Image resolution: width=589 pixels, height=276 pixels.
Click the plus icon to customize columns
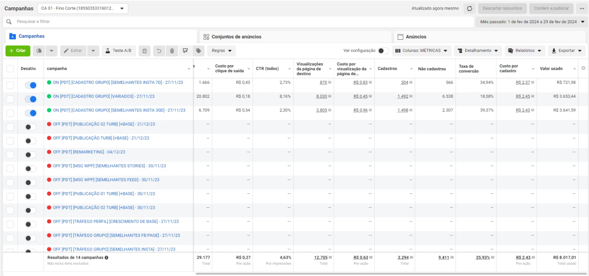point(583,68)
